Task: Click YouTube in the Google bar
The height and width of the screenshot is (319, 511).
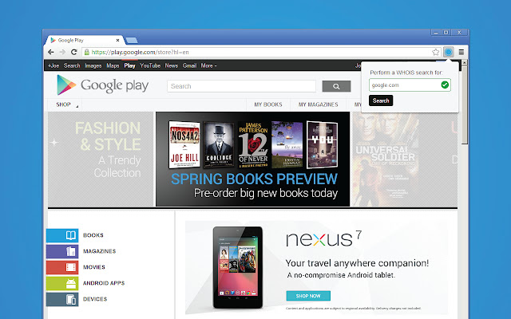Action: click(x=150, y=65)
